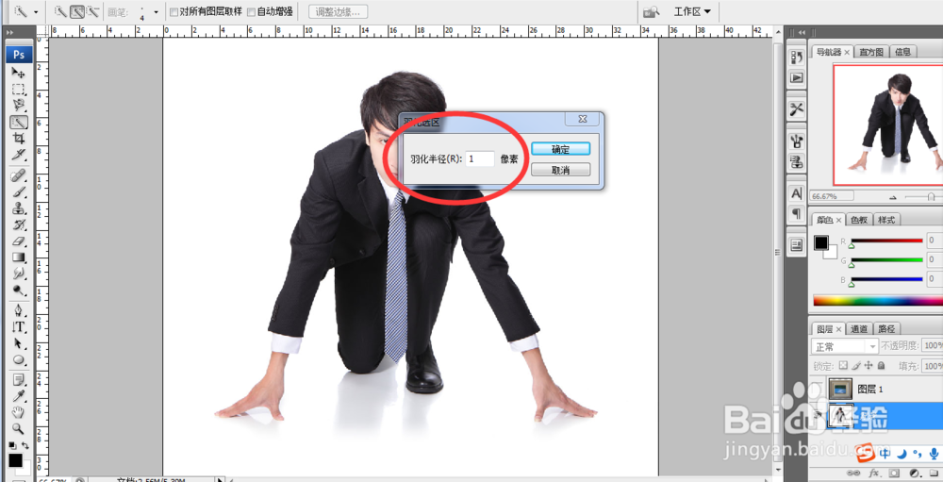Click the feather radius (羽化半径) input field
The width and height of the screenshot is (943, 482).
pyautogui.click(x=480, y=158)
